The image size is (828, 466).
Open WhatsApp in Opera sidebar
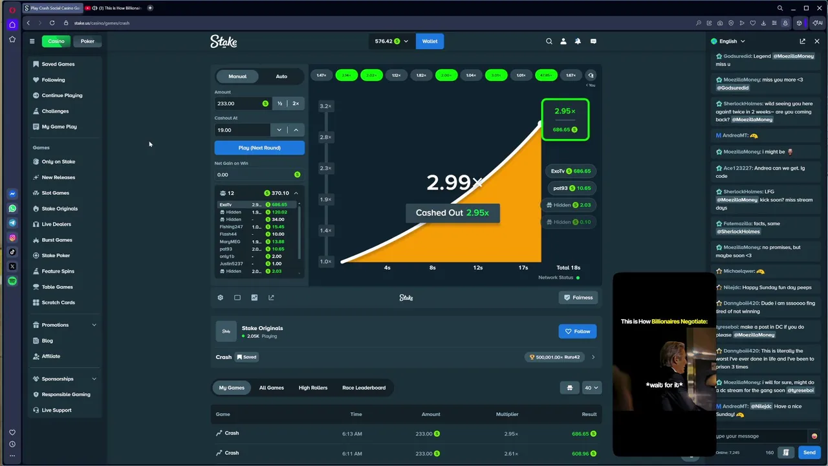coord(12,208)
